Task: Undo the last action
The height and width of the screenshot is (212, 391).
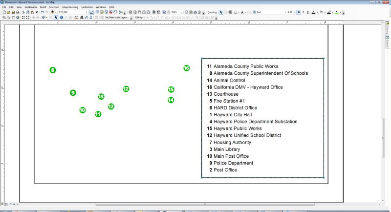Action: 42,12
